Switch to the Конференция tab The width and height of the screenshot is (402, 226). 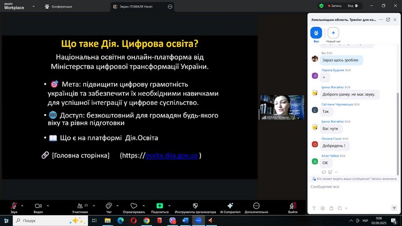(x=59, y=7)
